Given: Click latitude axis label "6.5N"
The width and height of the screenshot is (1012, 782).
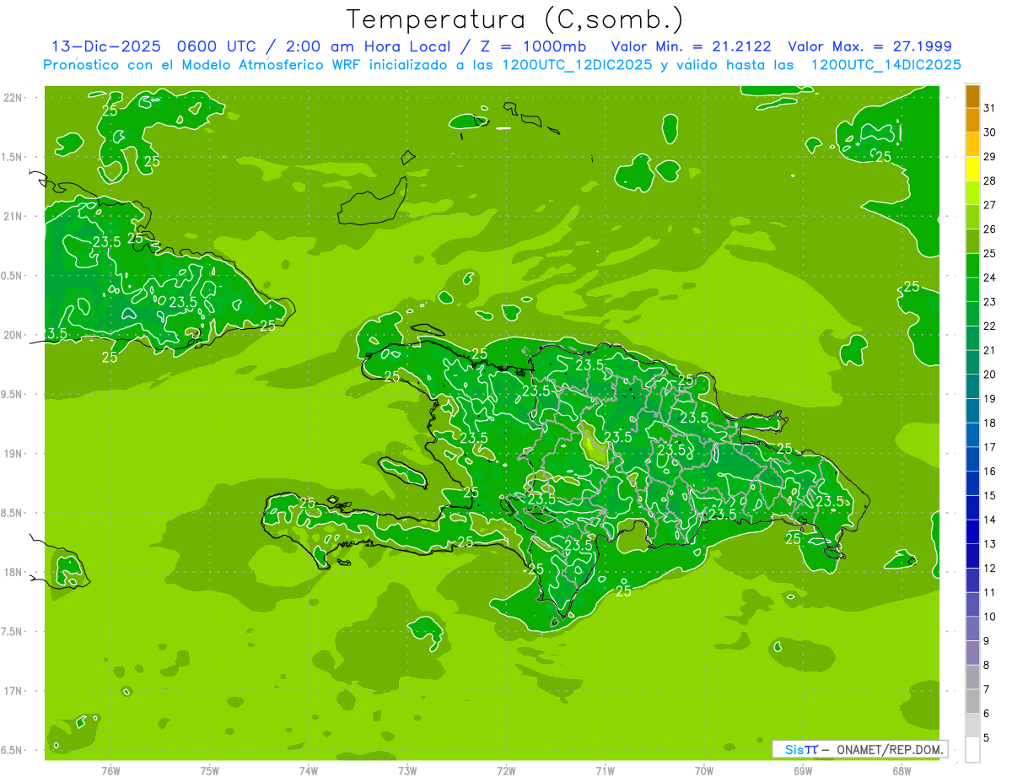Looking at the screenshot, I should (x=13, y=750).
